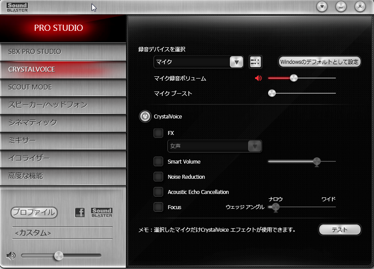The height and width of the screenshot is (269, 374).
Task: Enable the Smart Volume checkbox
Action: pyautogui.click(x=158, y=161)
